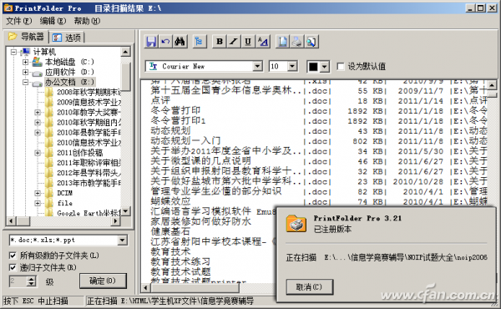Screen dimensions: 501x309
Task: Click the 取消(C) button in scan dialog
Action: click(x=309, y=287)
